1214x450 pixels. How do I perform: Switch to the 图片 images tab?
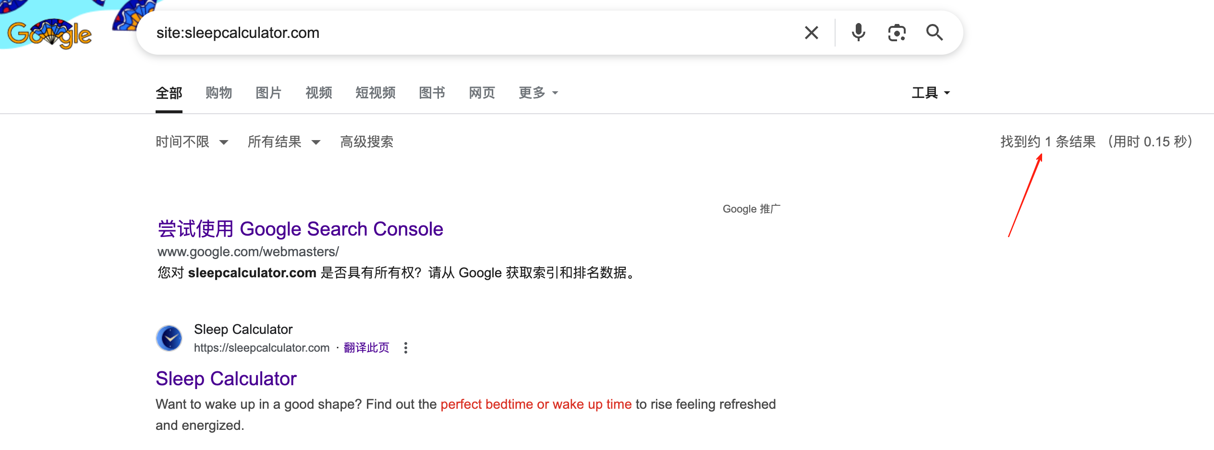(x=268, y=93)
